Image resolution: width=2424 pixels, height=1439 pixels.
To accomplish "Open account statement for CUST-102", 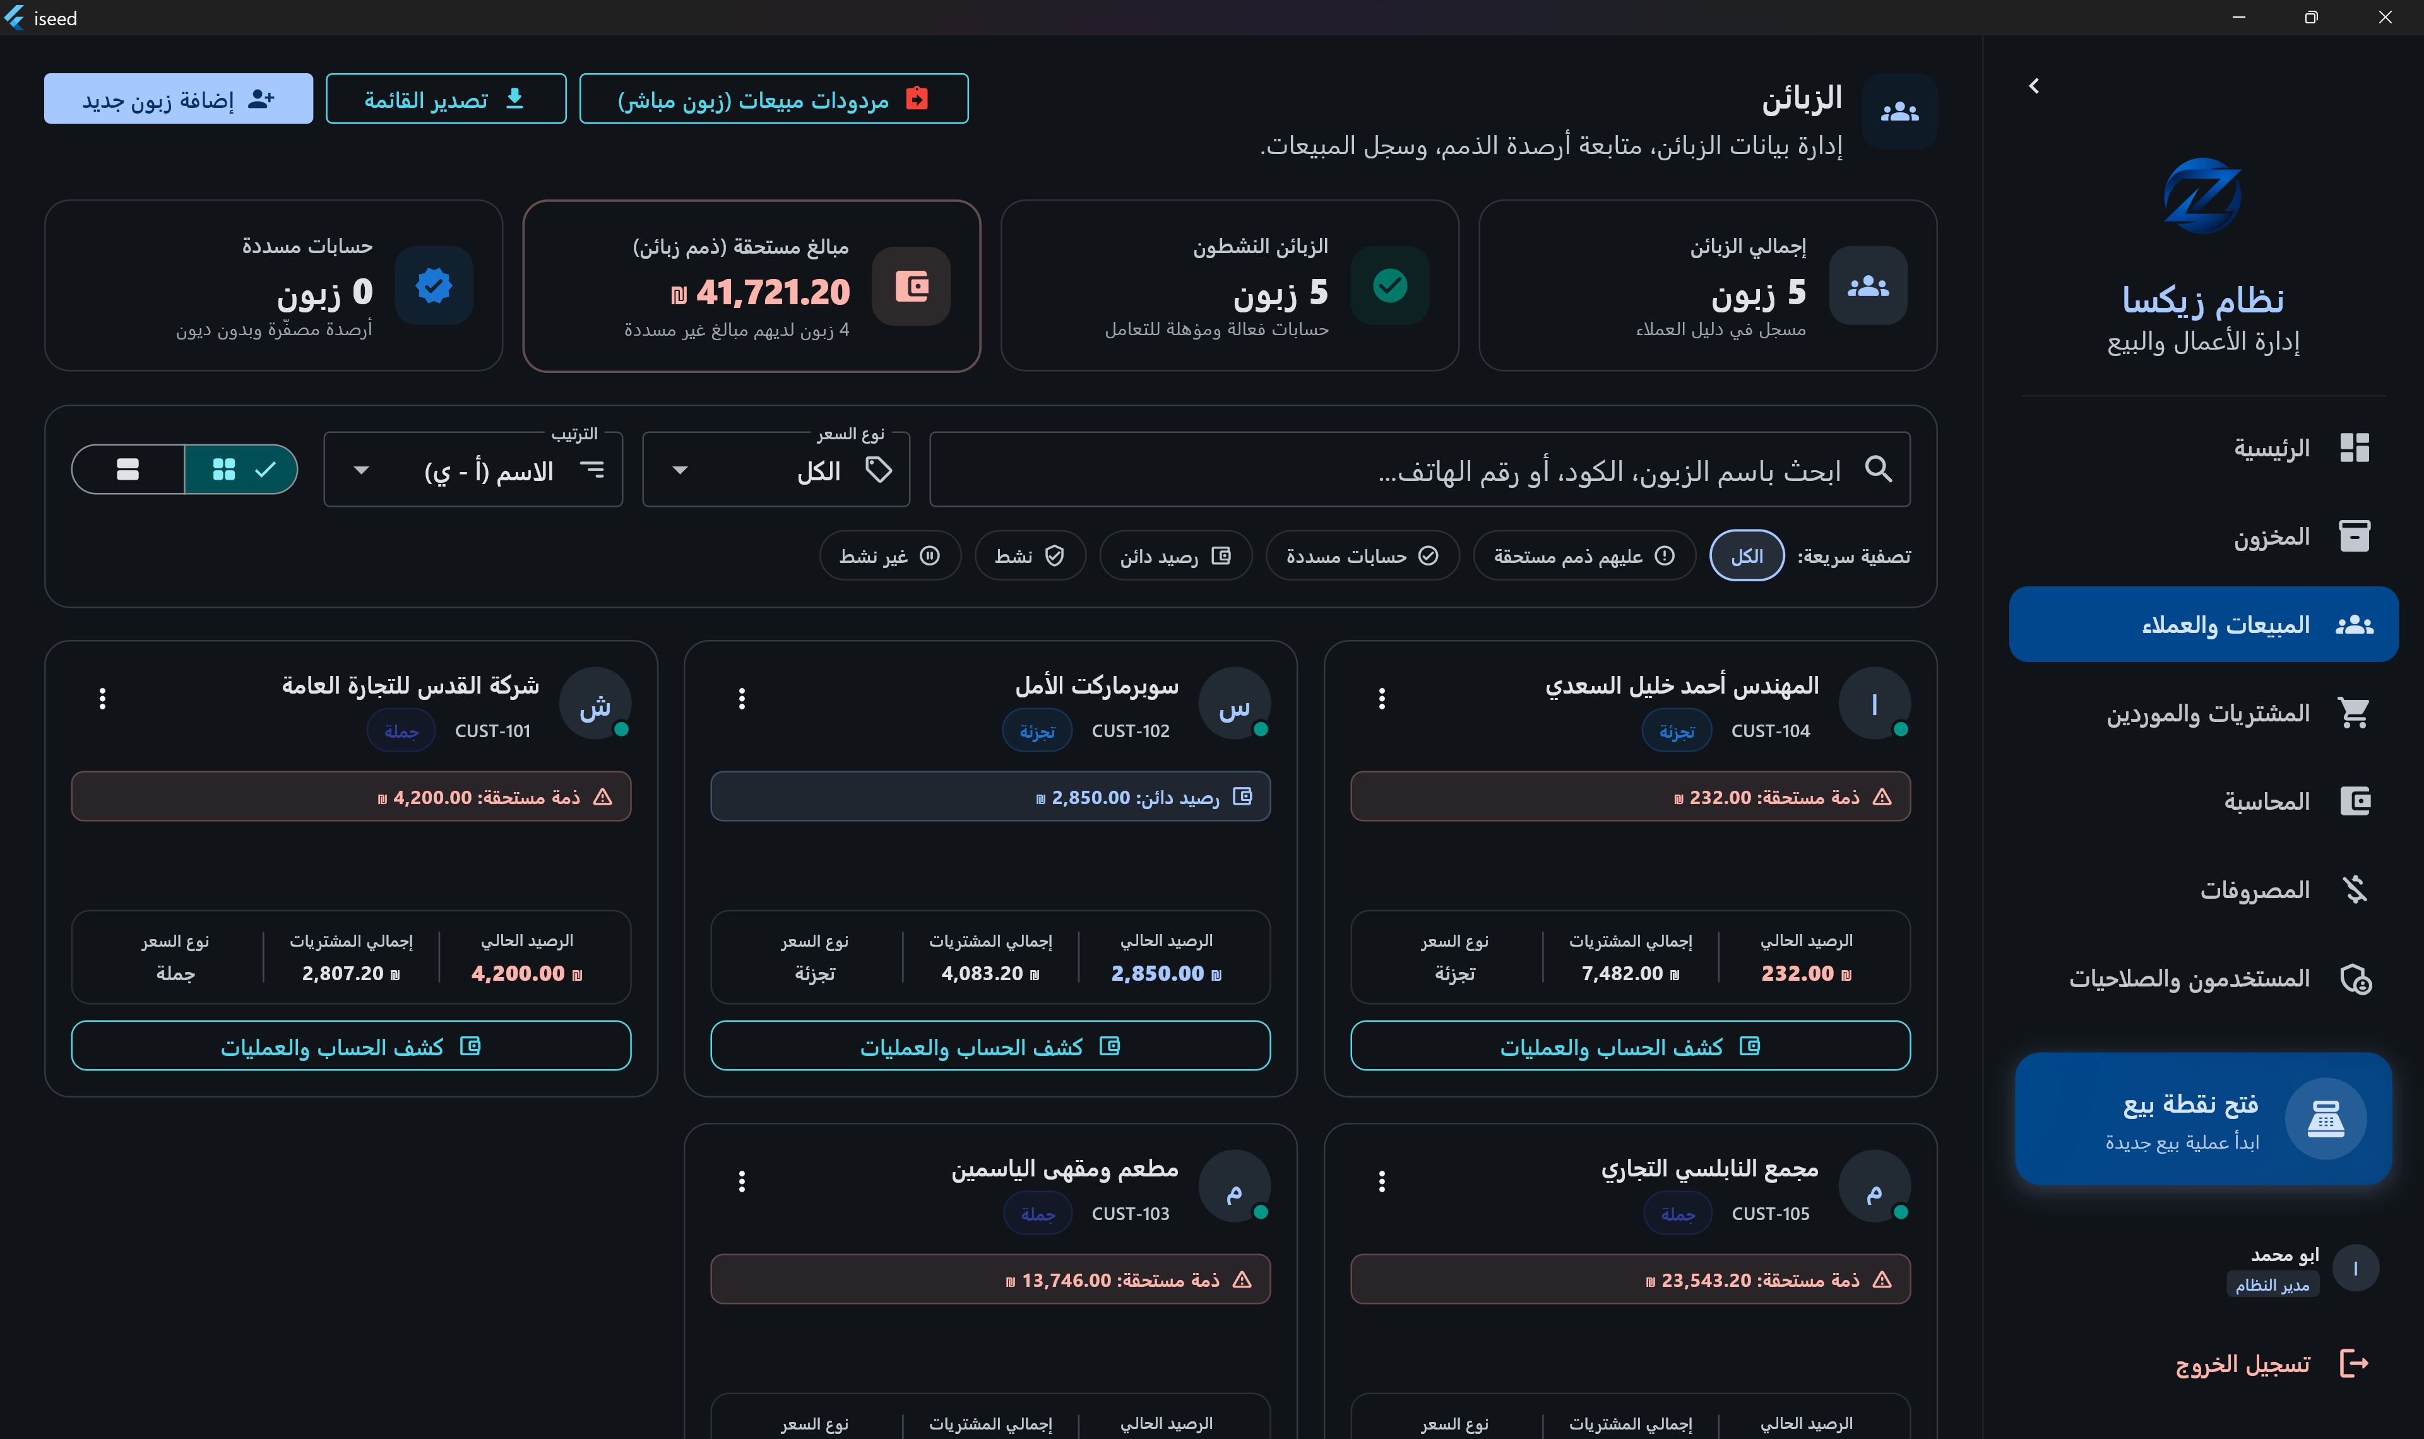I will [x=990, y=1046].
